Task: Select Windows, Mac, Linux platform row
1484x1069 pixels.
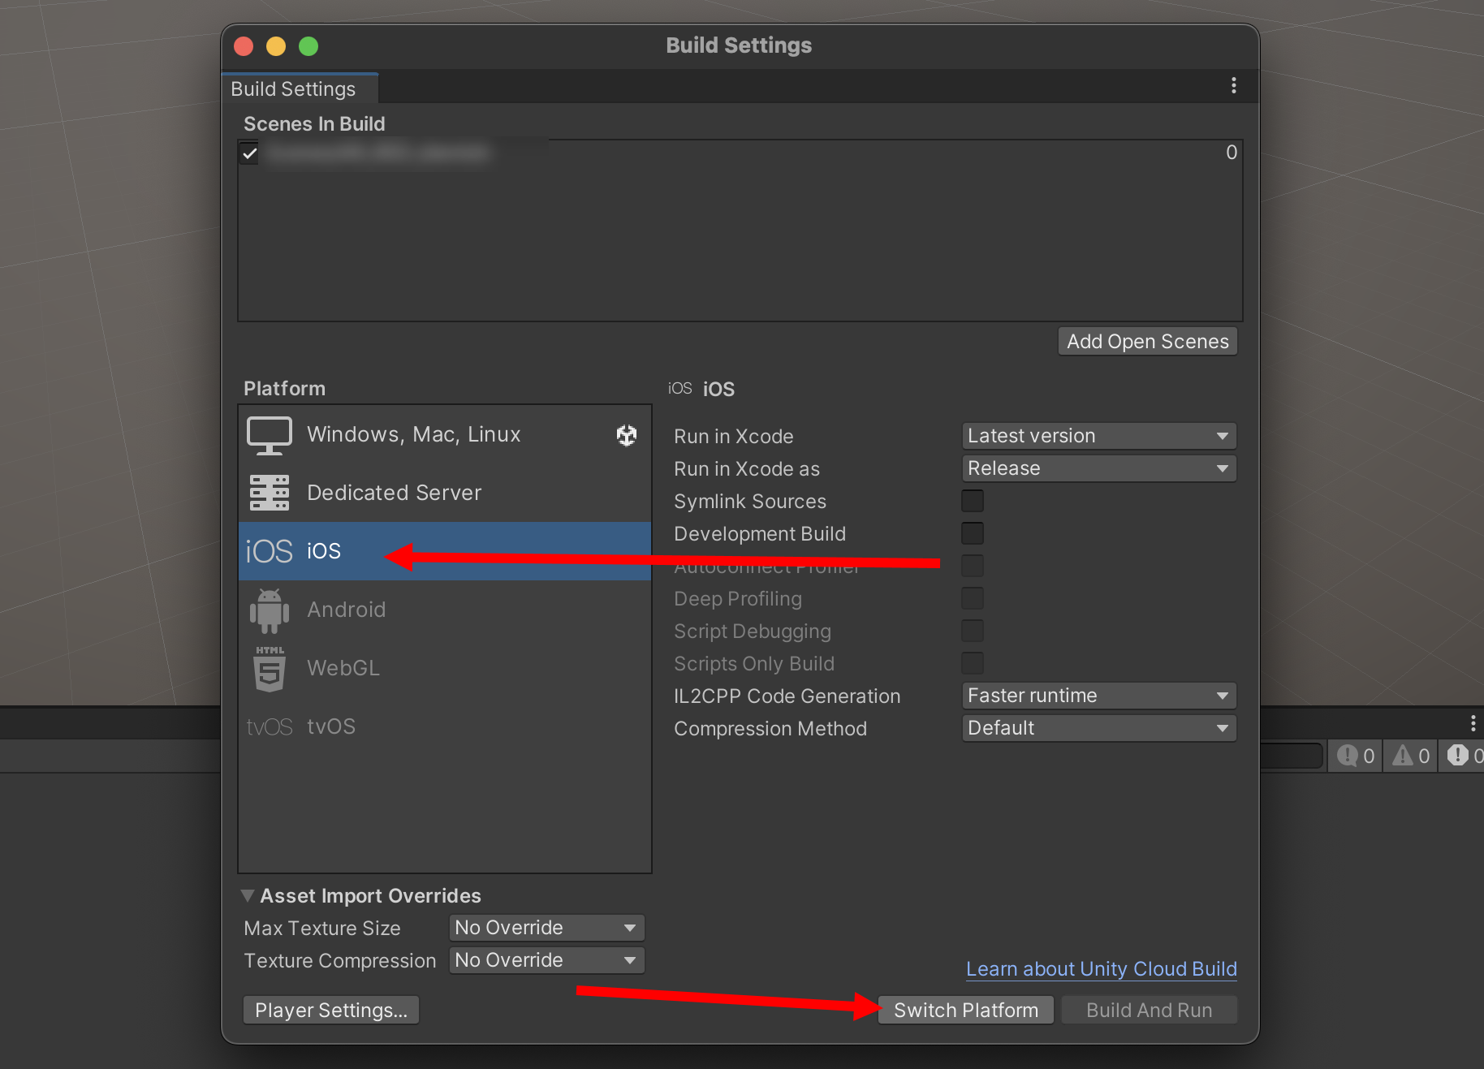Action: point(445,435)
